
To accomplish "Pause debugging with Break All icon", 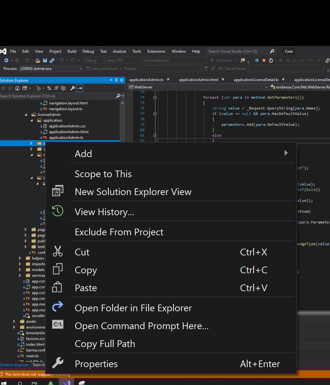I will coord(257,60).
